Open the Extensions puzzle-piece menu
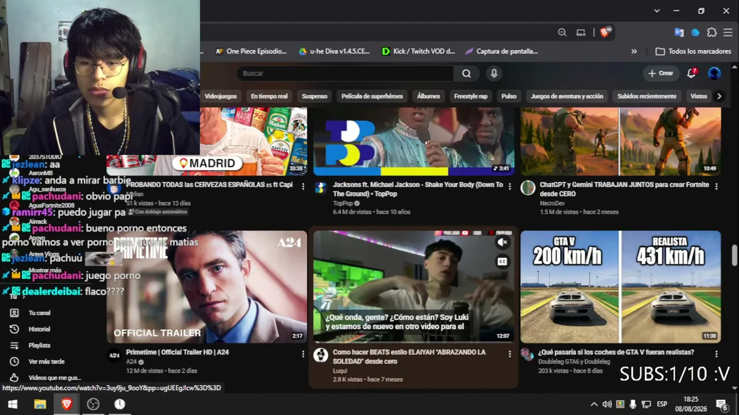 712,33
